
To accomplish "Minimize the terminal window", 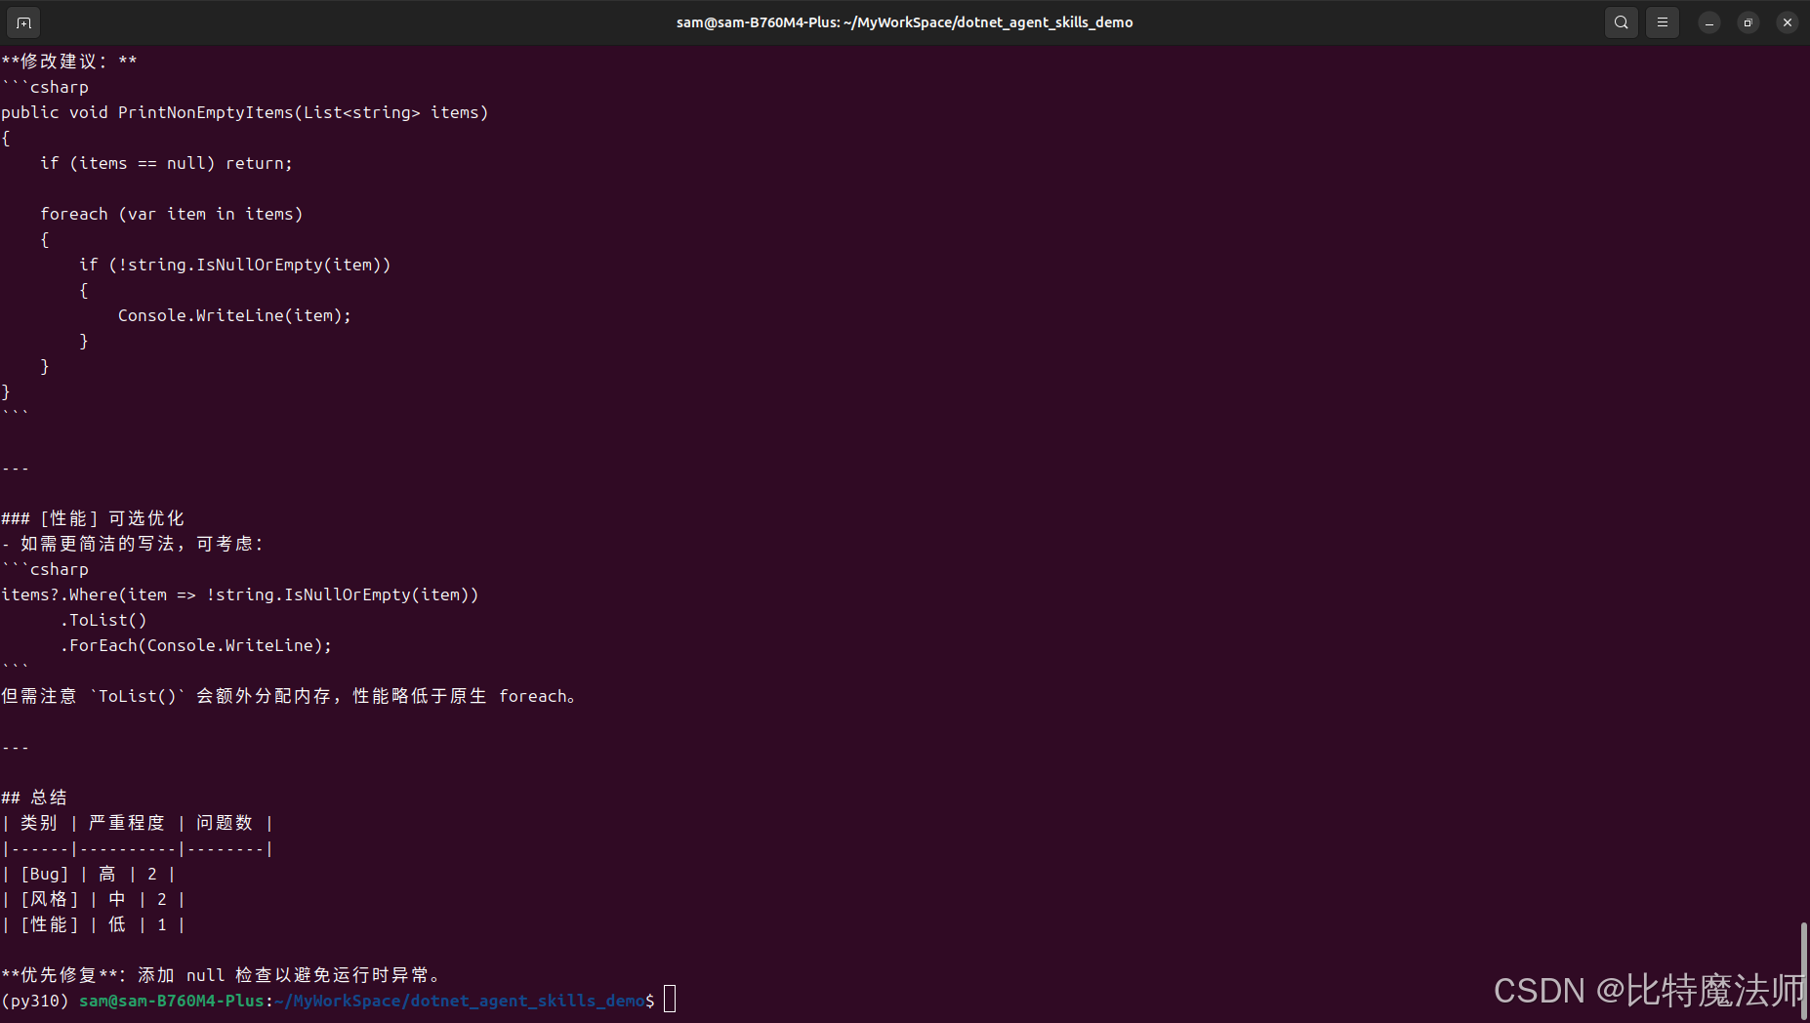I will (x=1708, y=22).
